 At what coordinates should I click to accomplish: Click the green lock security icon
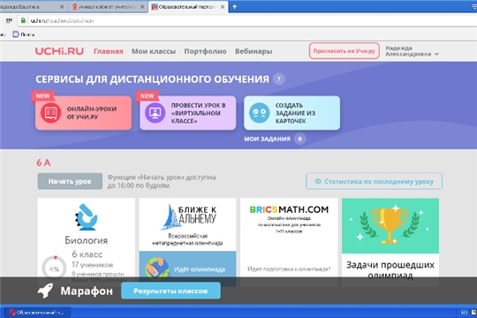(x=23, y=20)
